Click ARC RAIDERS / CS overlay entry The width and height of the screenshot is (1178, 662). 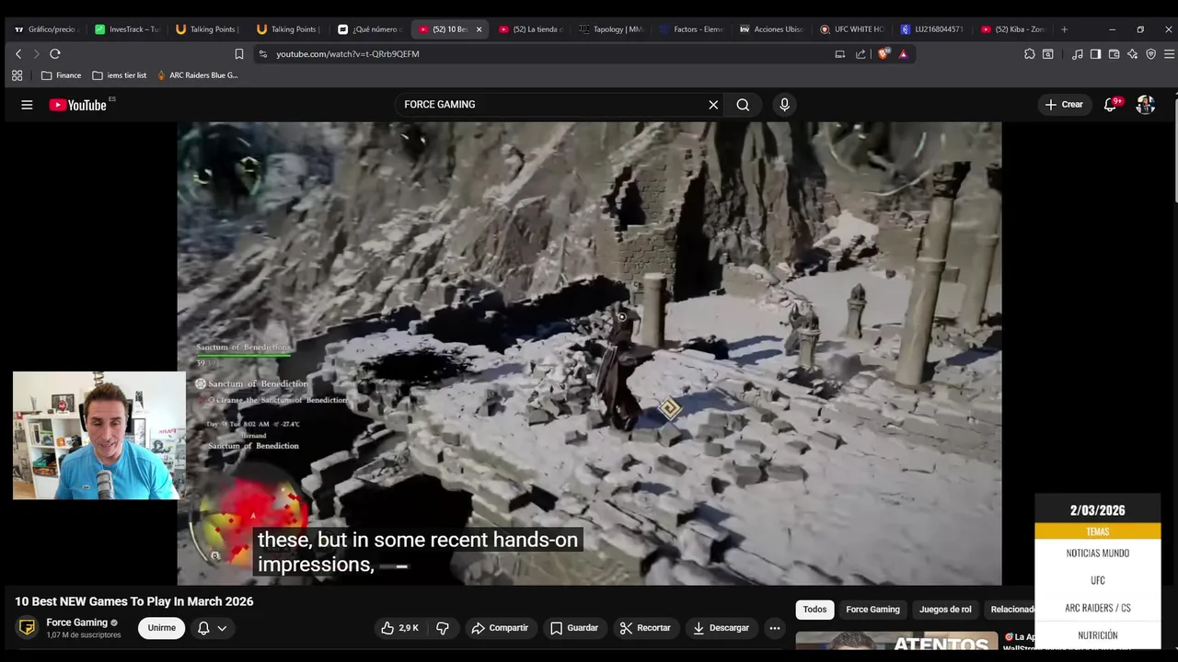click(x=1097, y=608)
